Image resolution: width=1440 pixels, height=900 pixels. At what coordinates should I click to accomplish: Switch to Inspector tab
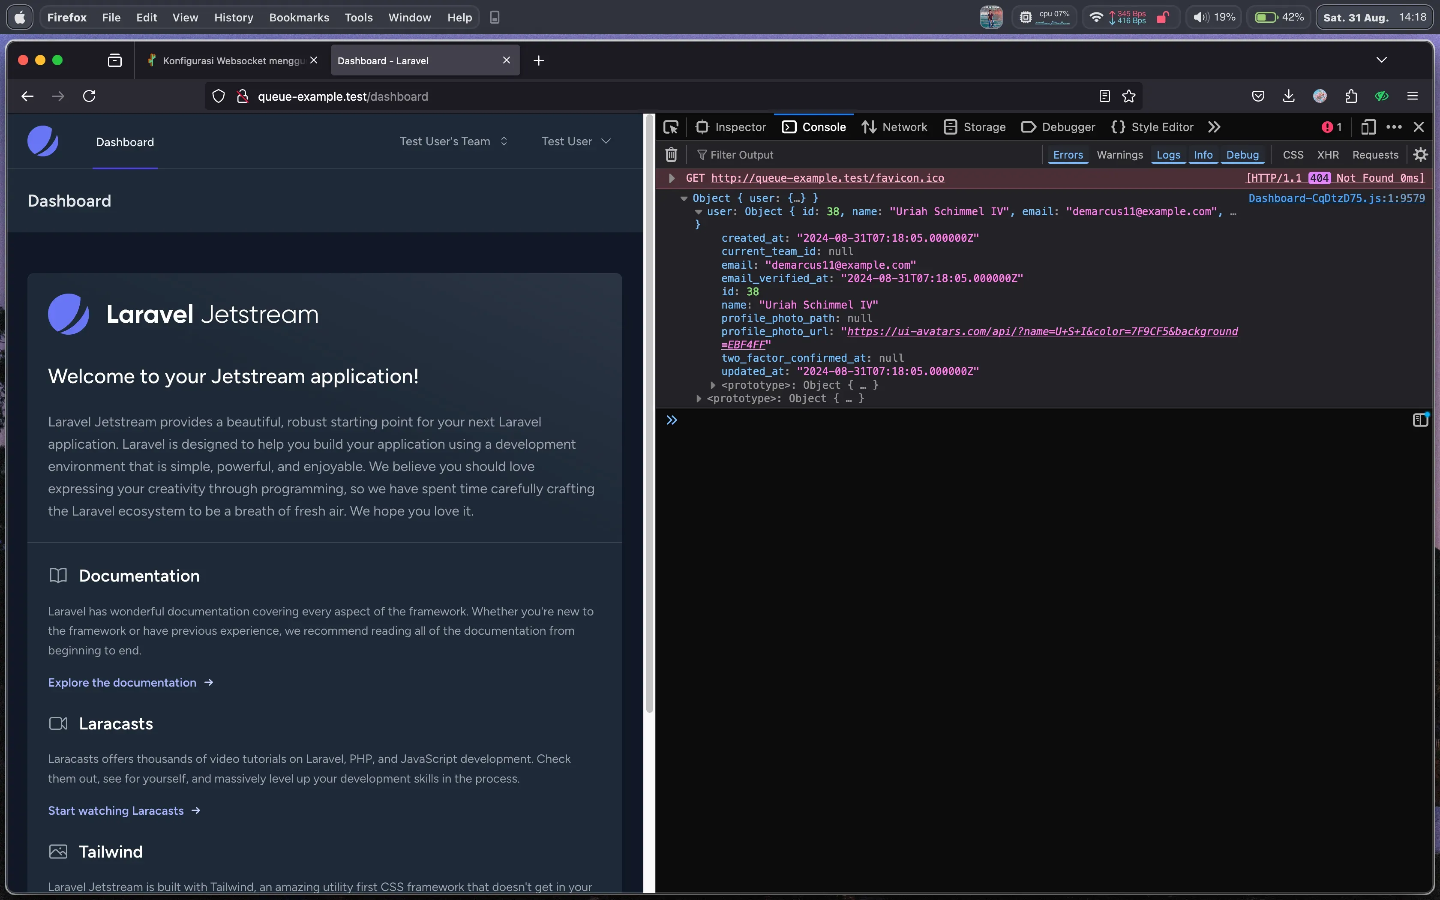(x=731, y=127)
